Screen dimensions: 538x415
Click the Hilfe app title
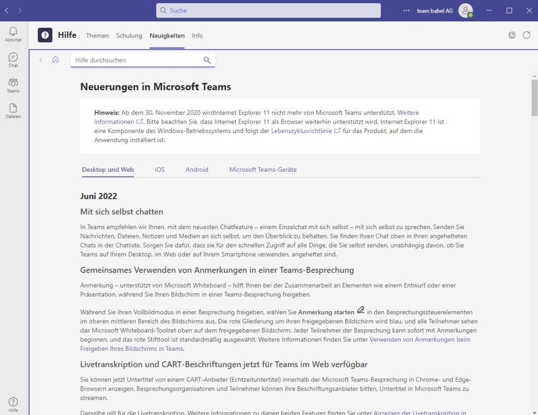[x=67, y=35]
